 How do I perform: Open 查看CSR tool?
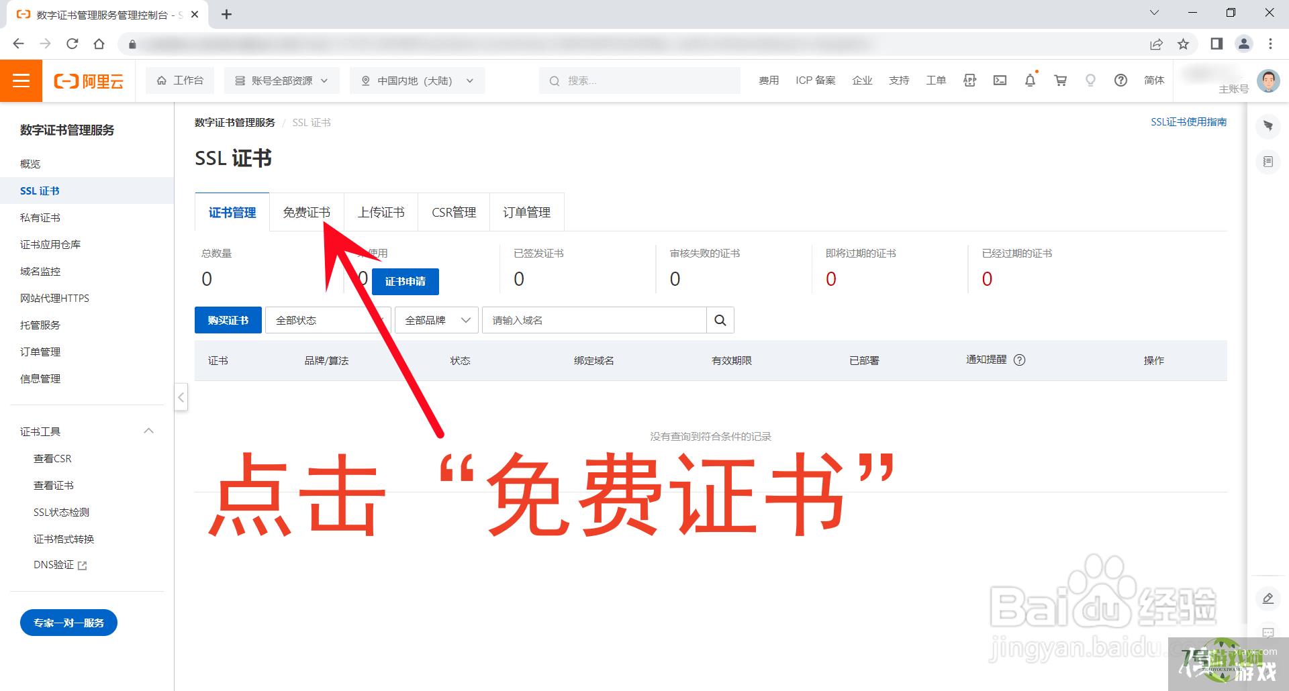pyautogui.click(x=52, y=458)
